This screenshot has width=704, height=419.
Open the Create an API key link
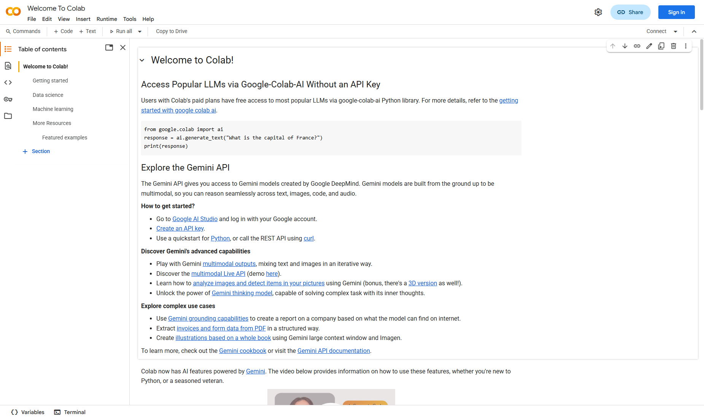tap(180, 228)
